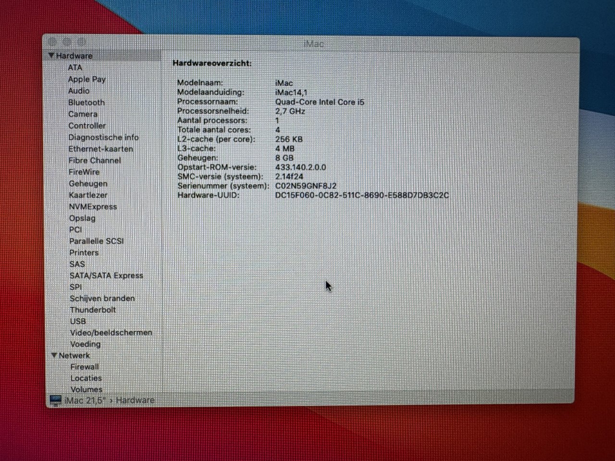This screenshot has width=615, height=461.
Task: Select Opslag in the sidebar
Action: tap(82, 218)
